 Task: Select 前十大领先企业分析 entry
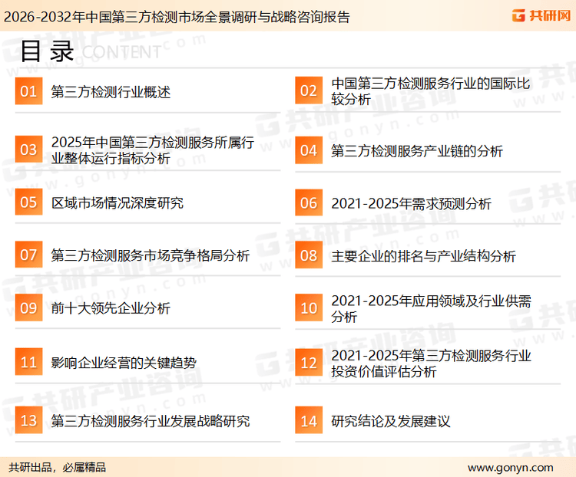click(111, 308)
